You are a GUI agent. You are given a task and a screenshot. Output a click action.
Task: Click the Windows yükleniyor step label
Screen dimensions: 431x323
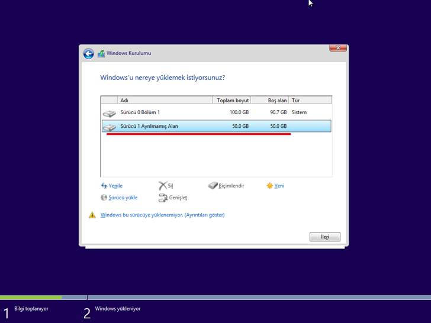[118, 309]
